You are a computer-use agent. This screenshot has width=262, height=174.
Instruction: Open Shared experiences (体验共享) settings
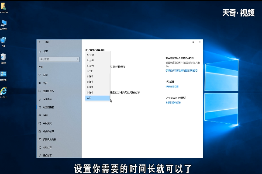(x=59, y=147)
